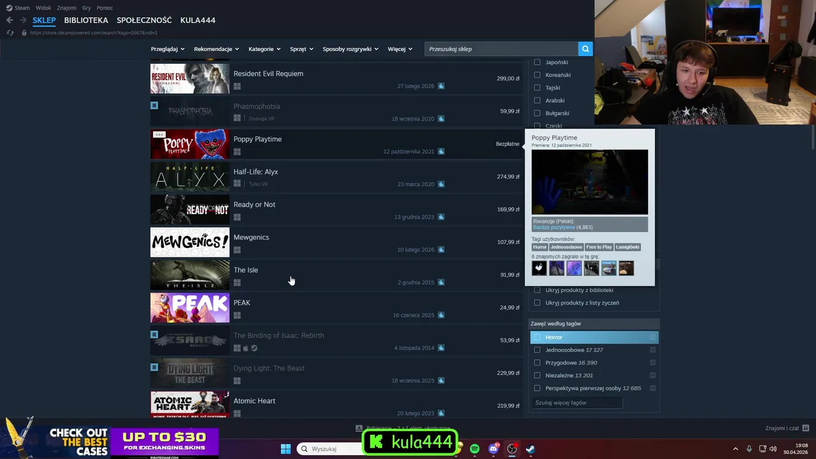Open the Widok menu

(43, 8)
